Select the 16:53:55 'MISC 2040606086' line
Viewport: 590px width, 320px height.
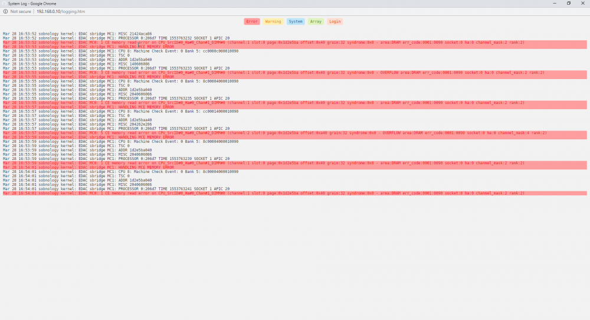pos(77,94)
